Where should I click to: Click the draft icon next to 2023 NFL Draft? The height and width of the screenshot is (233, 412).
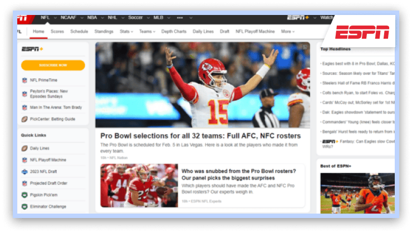(x=24, y=172)
